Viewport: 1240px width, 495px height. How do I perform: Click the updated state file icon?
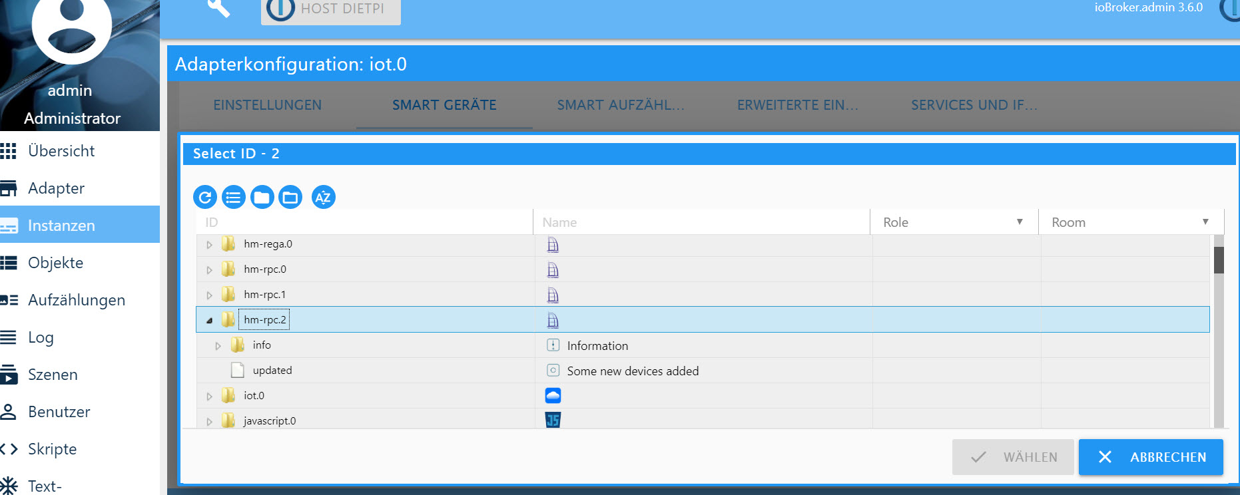pyautogui.click(x=237, y=371)
